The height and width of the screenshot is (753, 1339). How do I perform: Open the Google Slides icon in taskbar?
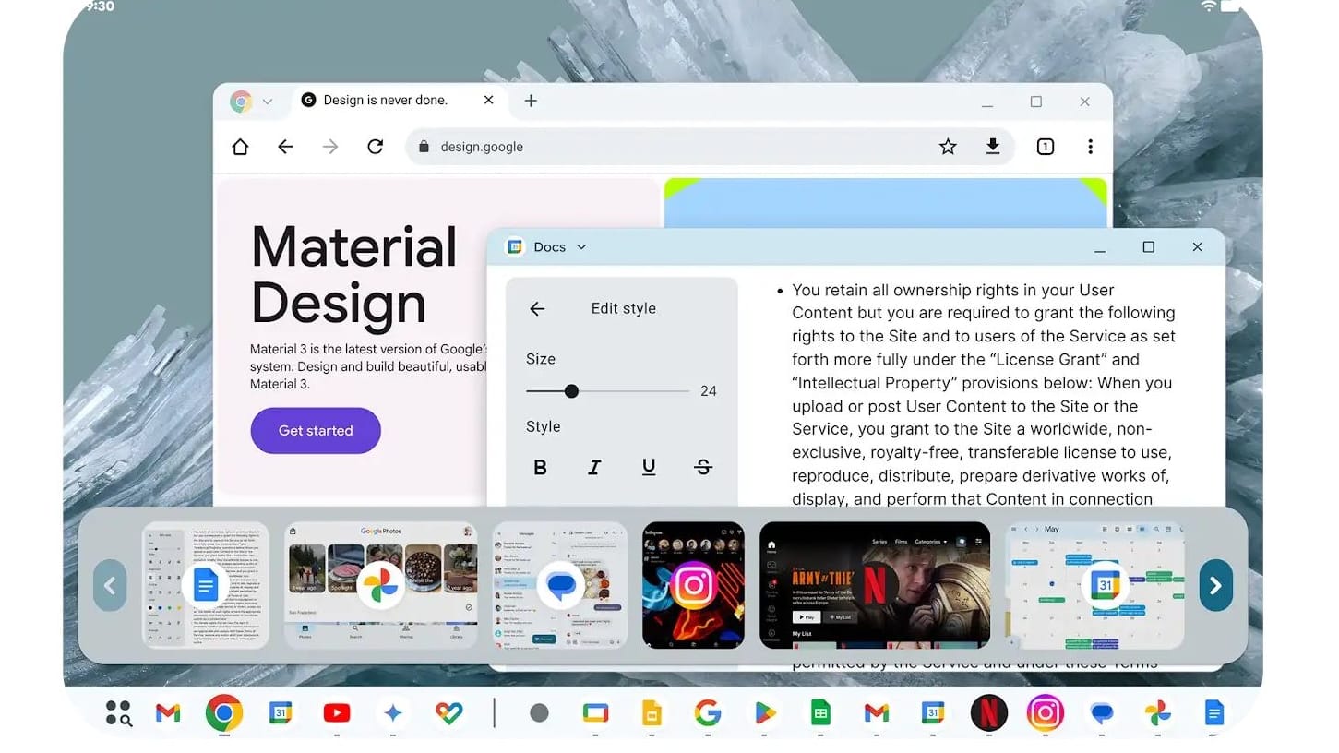pos(652,712)
